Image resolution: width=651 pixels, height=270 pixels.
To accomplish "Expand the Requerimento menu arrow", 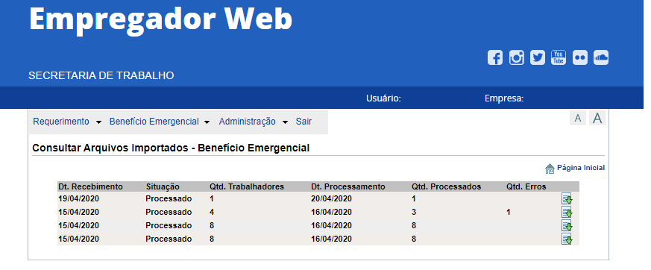I will click(x=98, y=122).
